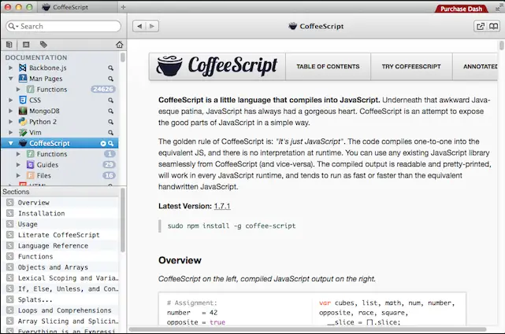Expand Functions under Man Pages
Viewport: 505px width, 334px height.
pos(18,90)
